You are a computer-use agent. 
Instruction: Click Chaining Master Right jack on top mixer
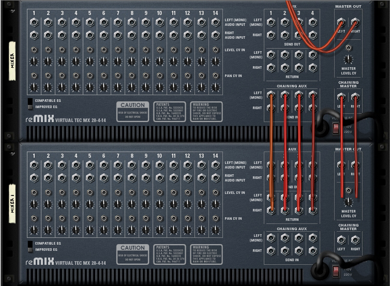(355, 97)
